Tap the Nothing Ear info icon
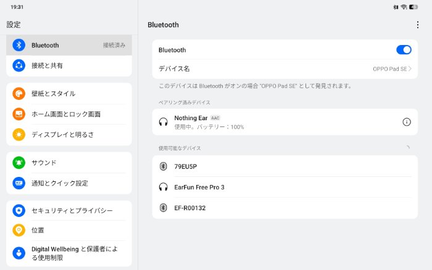432x270 pixels. (406, 122)
